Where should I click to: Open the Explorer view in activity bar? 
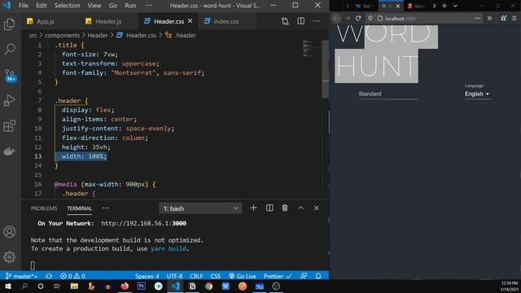tap(9, 24)
